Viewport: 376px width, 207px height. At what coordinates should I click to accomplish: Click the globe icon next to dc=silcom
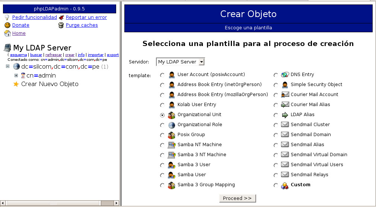click(16, 67)
